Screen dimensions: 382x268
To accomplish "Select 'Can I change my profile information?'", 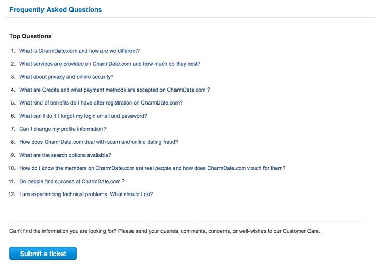I will 63,129.
